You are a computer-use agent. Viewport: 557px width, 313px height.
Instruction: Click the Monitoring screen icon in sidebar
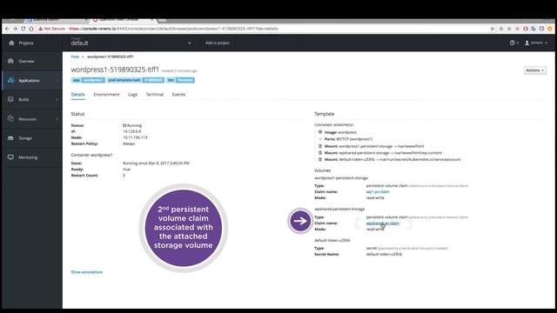[x=10, y=157]
